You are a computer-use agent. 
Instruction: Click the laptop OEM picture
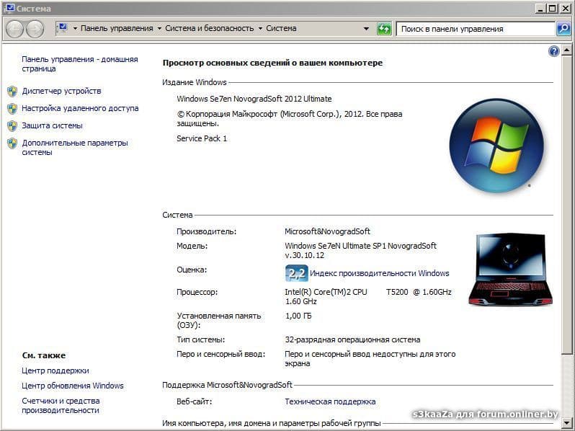(510, 270)
